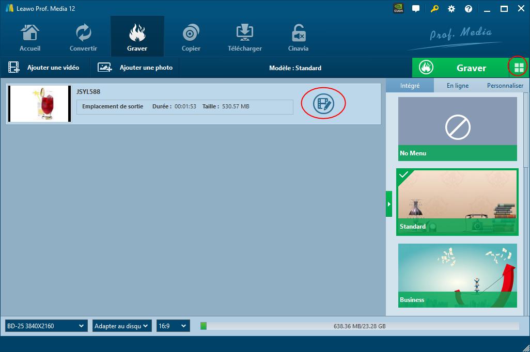
Task: Open the Adapter au disque dropdown
Action: (122, 326)
